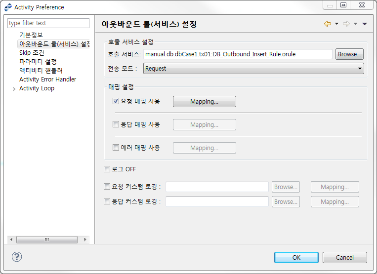Select 기본정보 in the preference tree
Screen dimensions: 377x274
(x=31, y=35)
